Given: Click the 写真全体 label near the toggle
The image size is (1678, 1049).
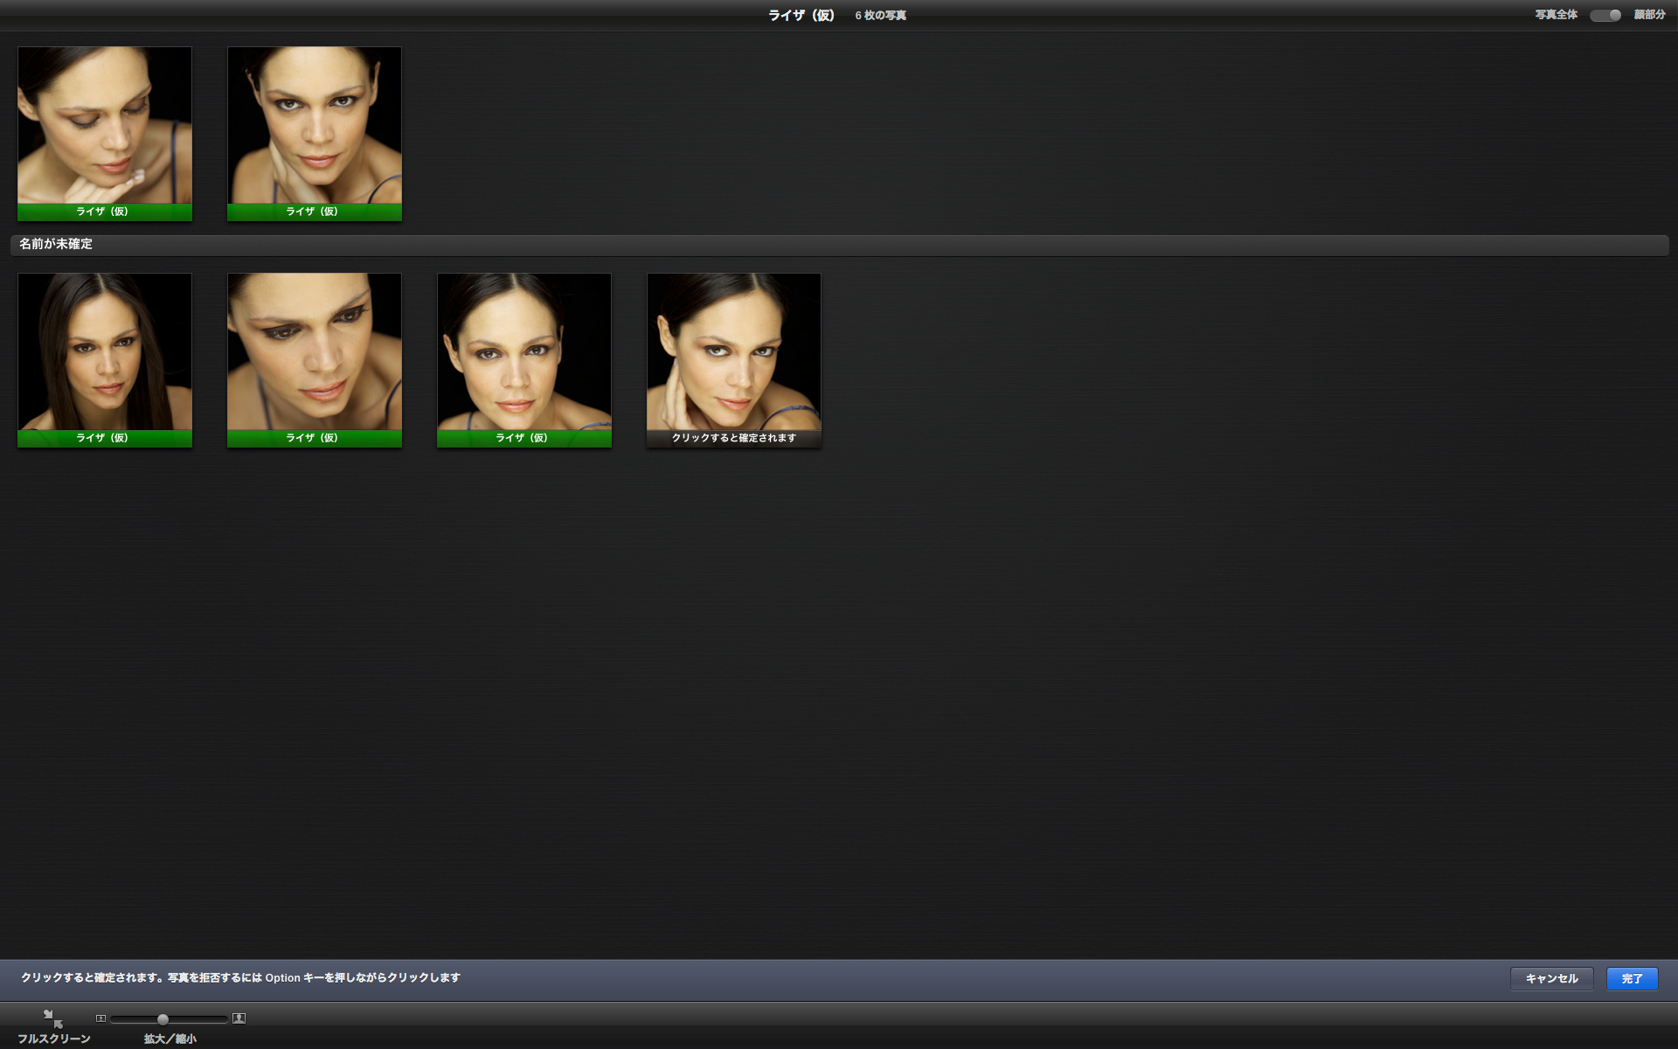Looking at the screenshot, I should click(1557, 15).
